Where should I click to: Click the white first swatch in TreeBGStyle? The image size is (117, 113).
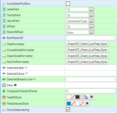tap(69, 97)
